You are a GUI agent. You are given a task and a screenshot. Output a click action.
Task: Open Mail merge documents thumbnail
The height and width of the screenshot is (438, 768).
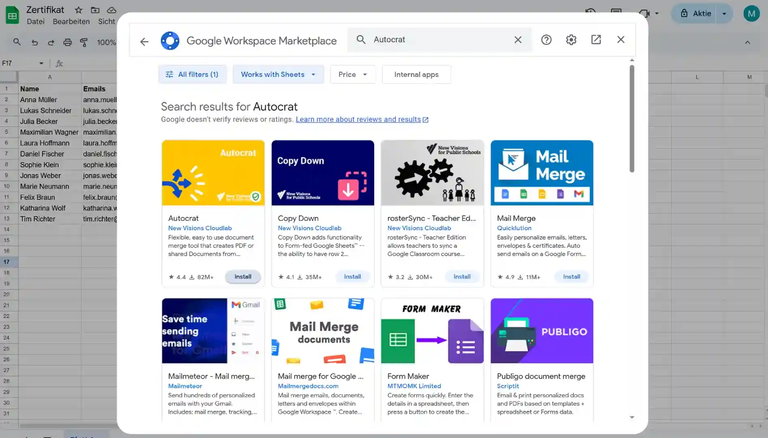pyautogui.click(x=323, y=331)
